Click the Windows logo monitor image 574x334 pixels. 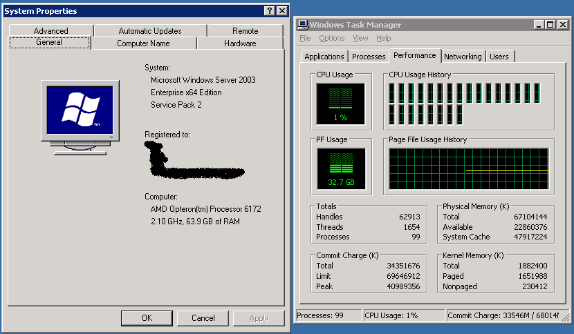(x=80, y=118)
